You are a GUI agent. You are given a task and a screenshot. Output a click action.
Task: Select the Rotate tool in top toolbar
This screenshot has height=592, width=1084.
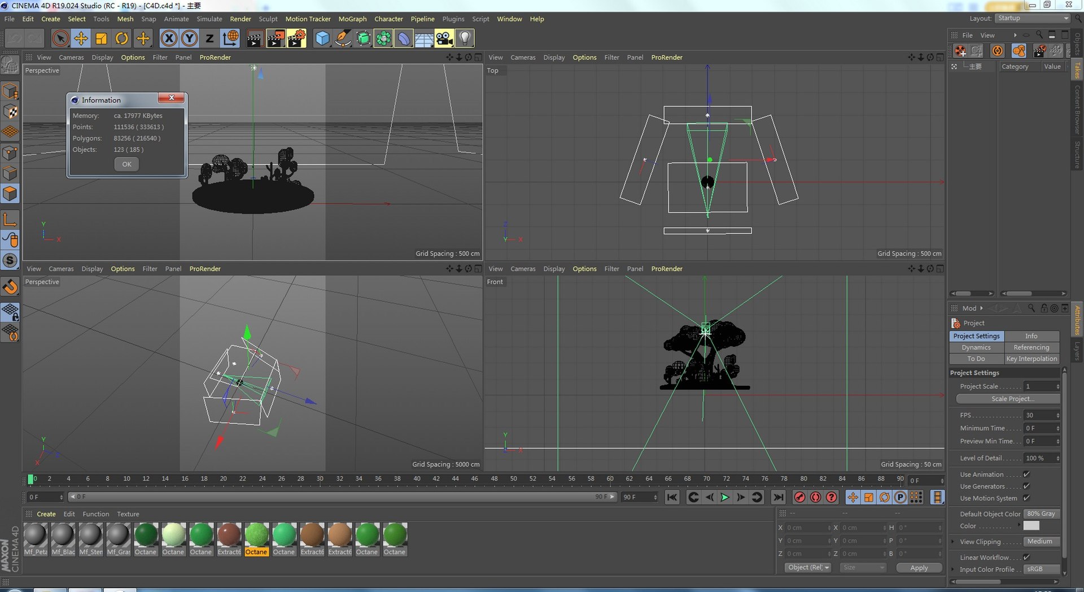pyautogui.click(x=122, y=38)
